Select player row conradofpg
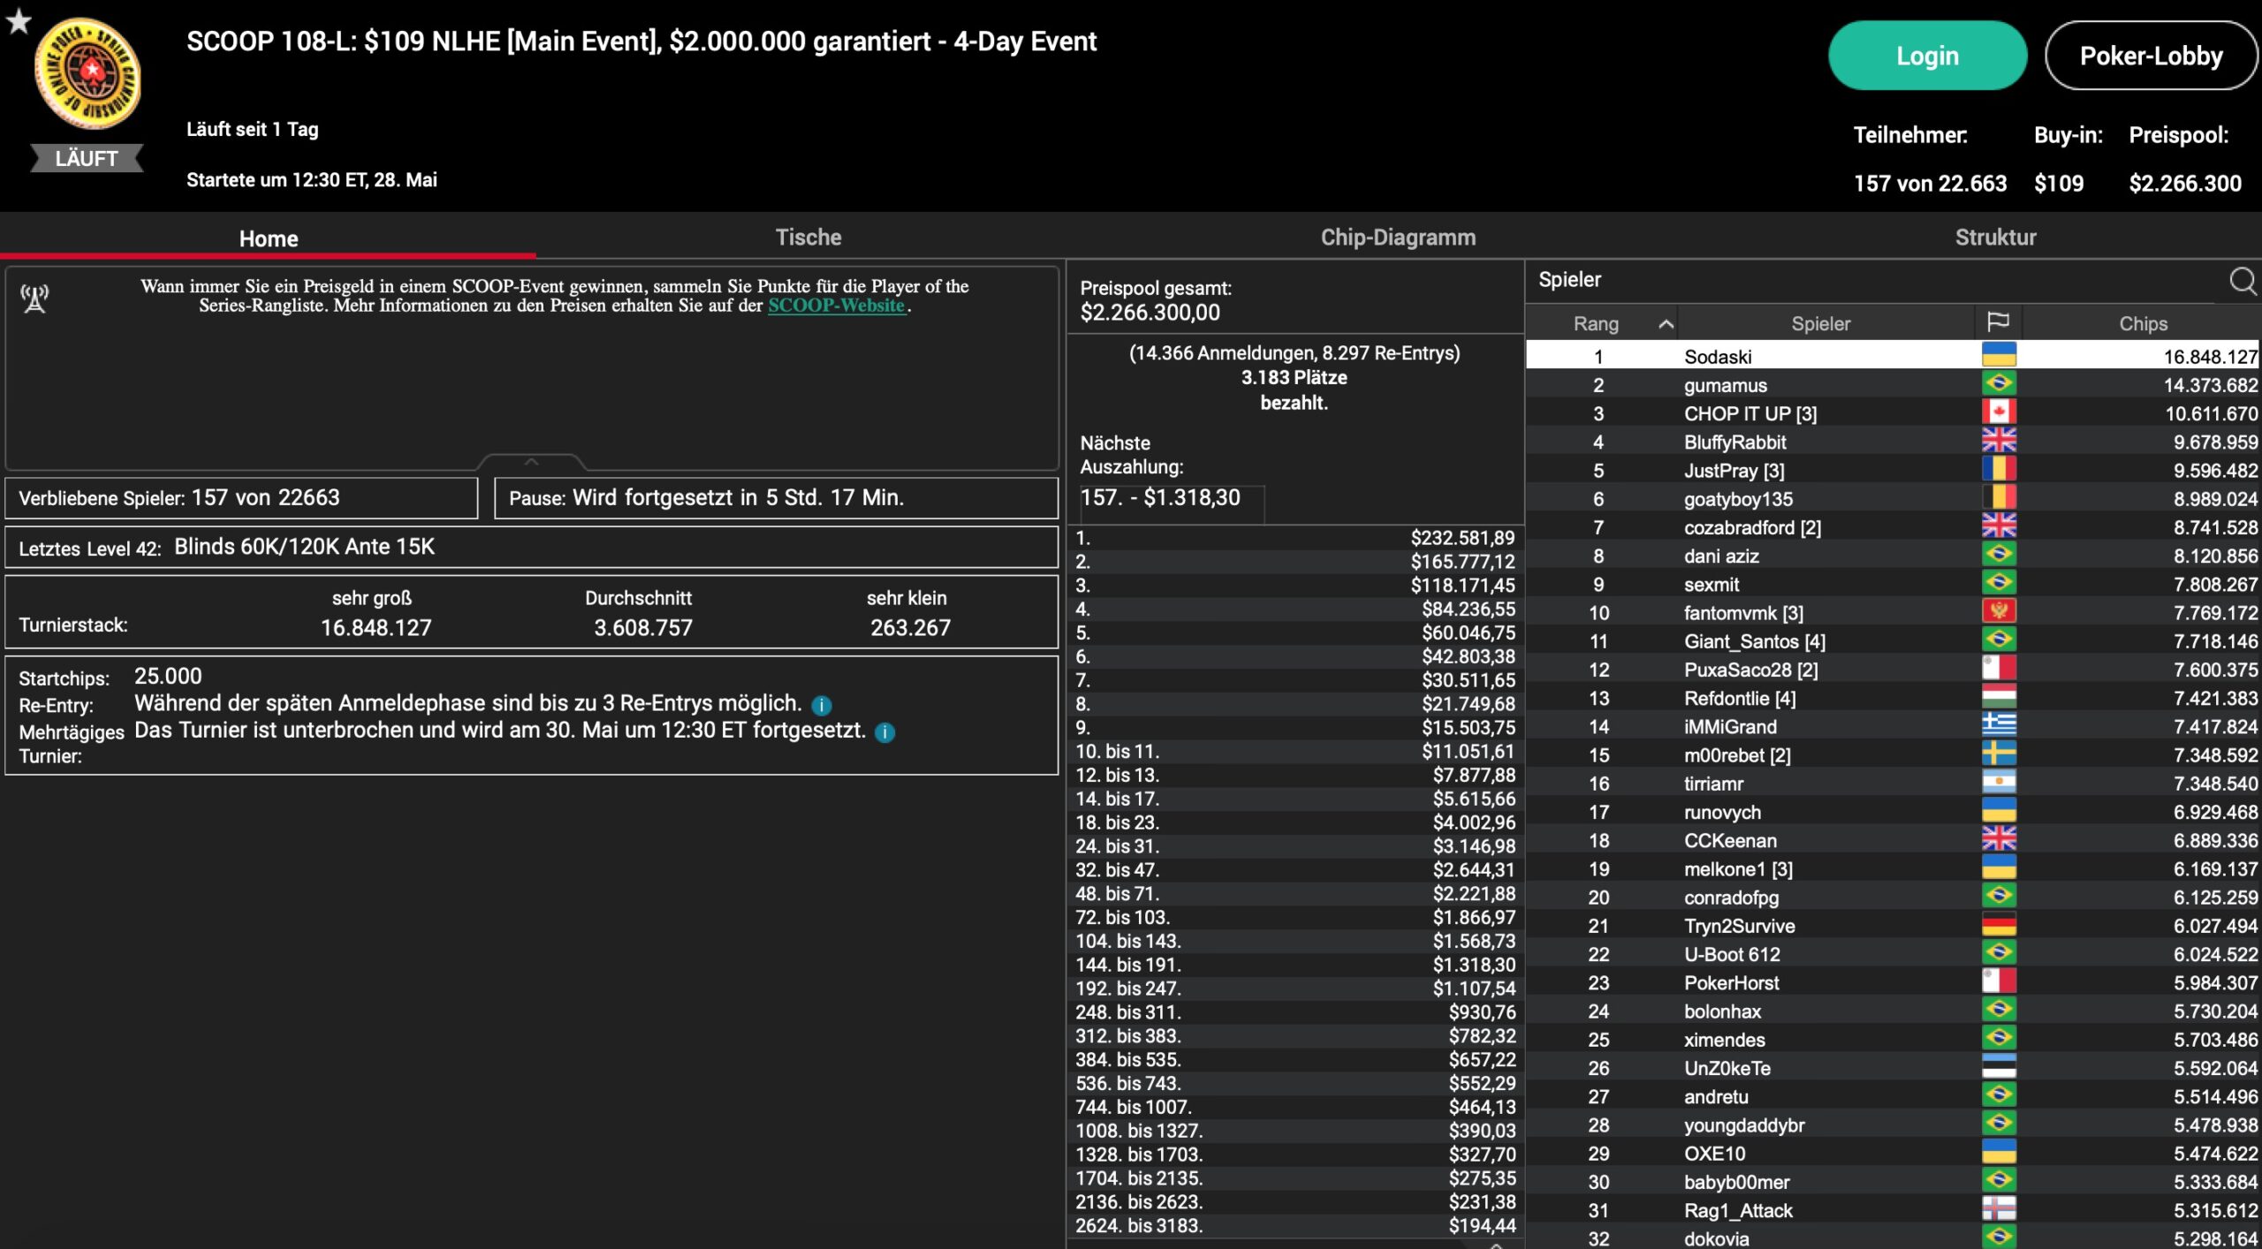This screenshot has width=2262, height=1249. coord(1893,897)
